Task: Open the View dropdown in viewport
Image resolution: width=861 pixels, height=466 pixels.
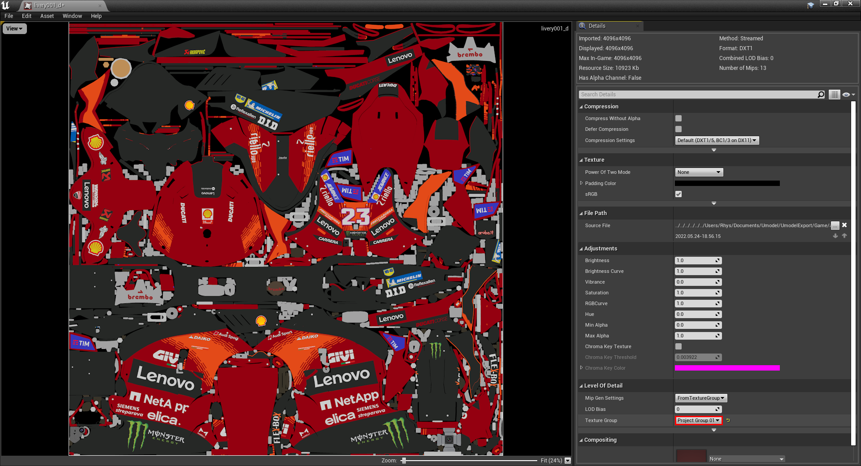Action: point(15,29)
